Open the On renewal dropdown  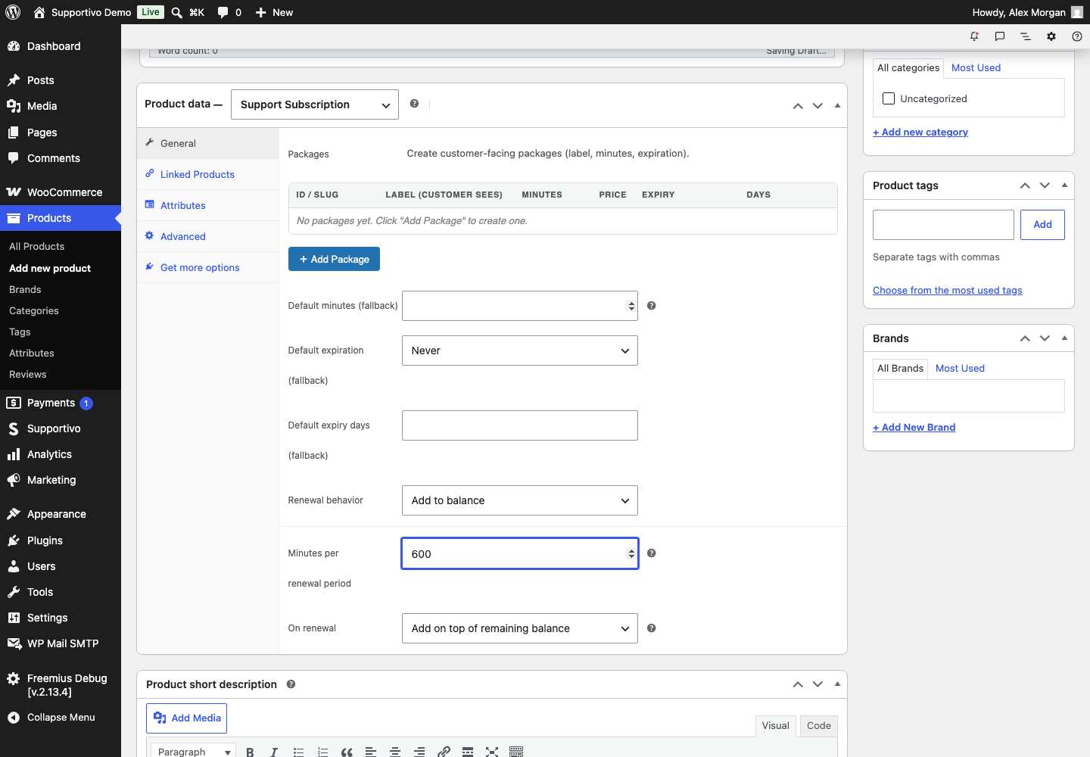click(519, 628)
